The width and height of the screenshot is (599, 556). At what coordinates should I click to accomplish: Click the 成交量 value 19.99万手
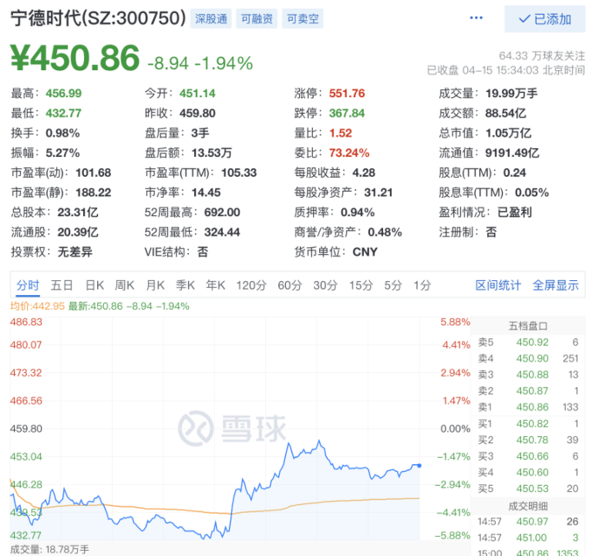tap(512, 94)
